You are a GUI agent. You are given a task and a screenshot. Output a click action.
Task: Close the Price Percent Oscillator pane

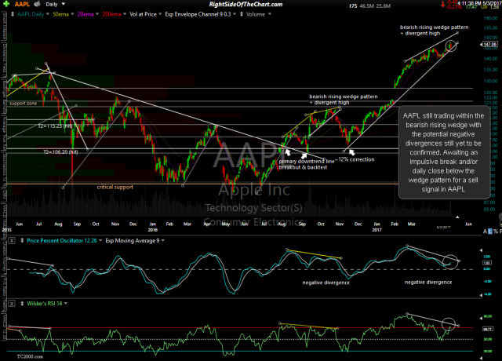tap(12, 240)
